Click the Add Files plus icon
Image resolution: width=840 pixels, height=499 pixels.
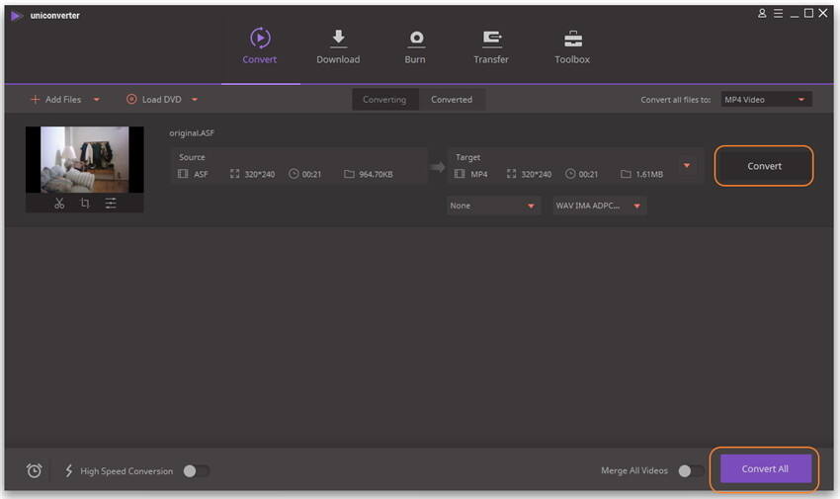tap(35, 99)
